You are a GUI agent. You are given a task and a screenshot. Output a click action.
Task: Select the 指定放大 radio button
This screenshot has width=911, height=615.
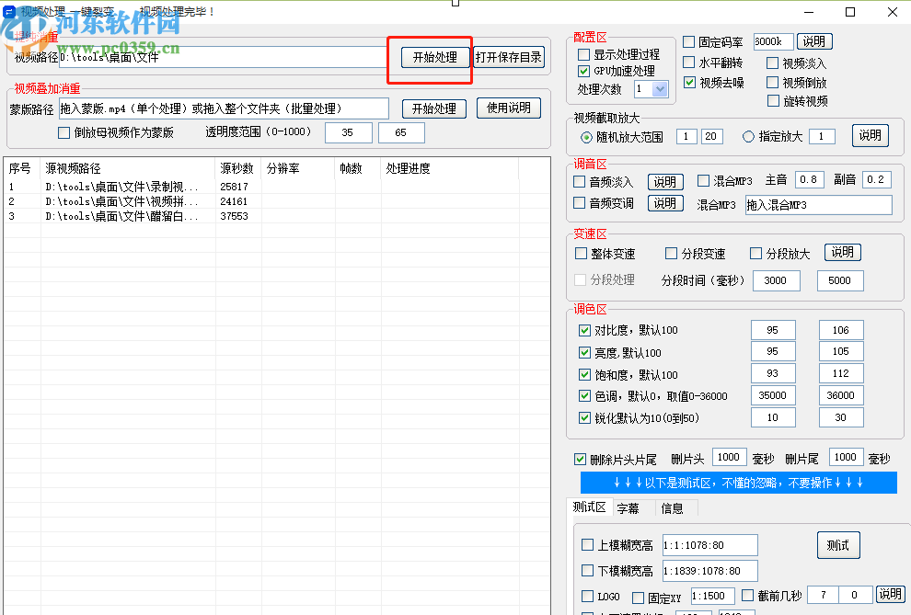[748, 135]
